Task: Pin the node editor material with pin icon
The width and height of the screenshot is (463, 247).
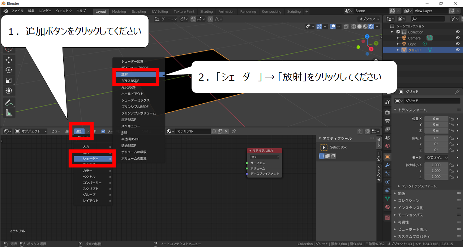Action: [x=234, y=131]
